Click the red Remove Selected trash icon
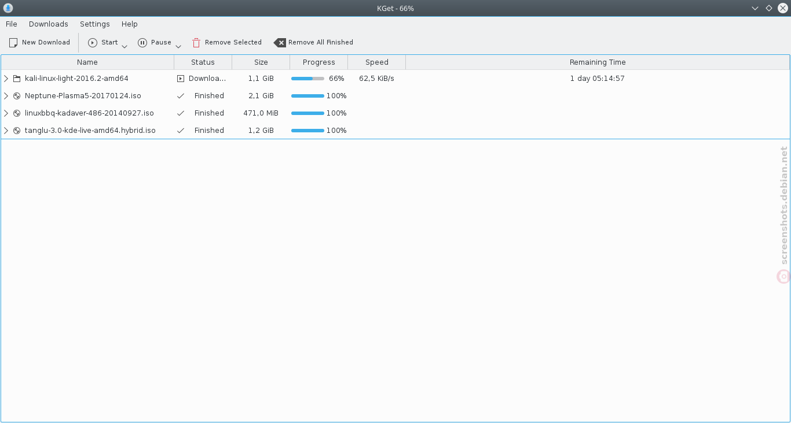Screen dimensions: 791x423 (196, 43)
